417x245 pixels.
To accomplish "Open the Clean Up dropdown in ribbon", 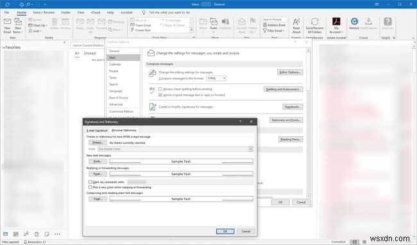I will (x=38, y=25).
